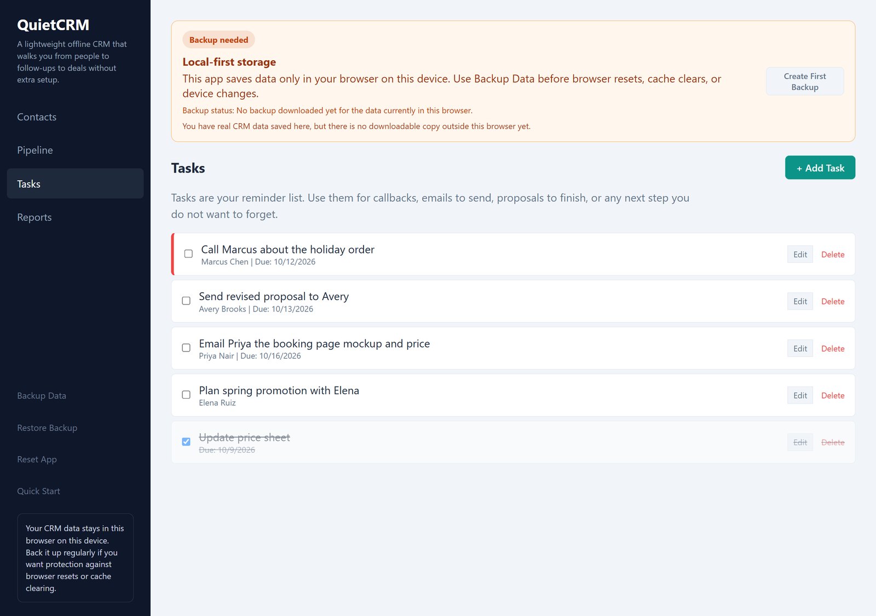Check off the Call Marcus task
This screenshot has width=876, height=616.
click(x=188, y=254)
